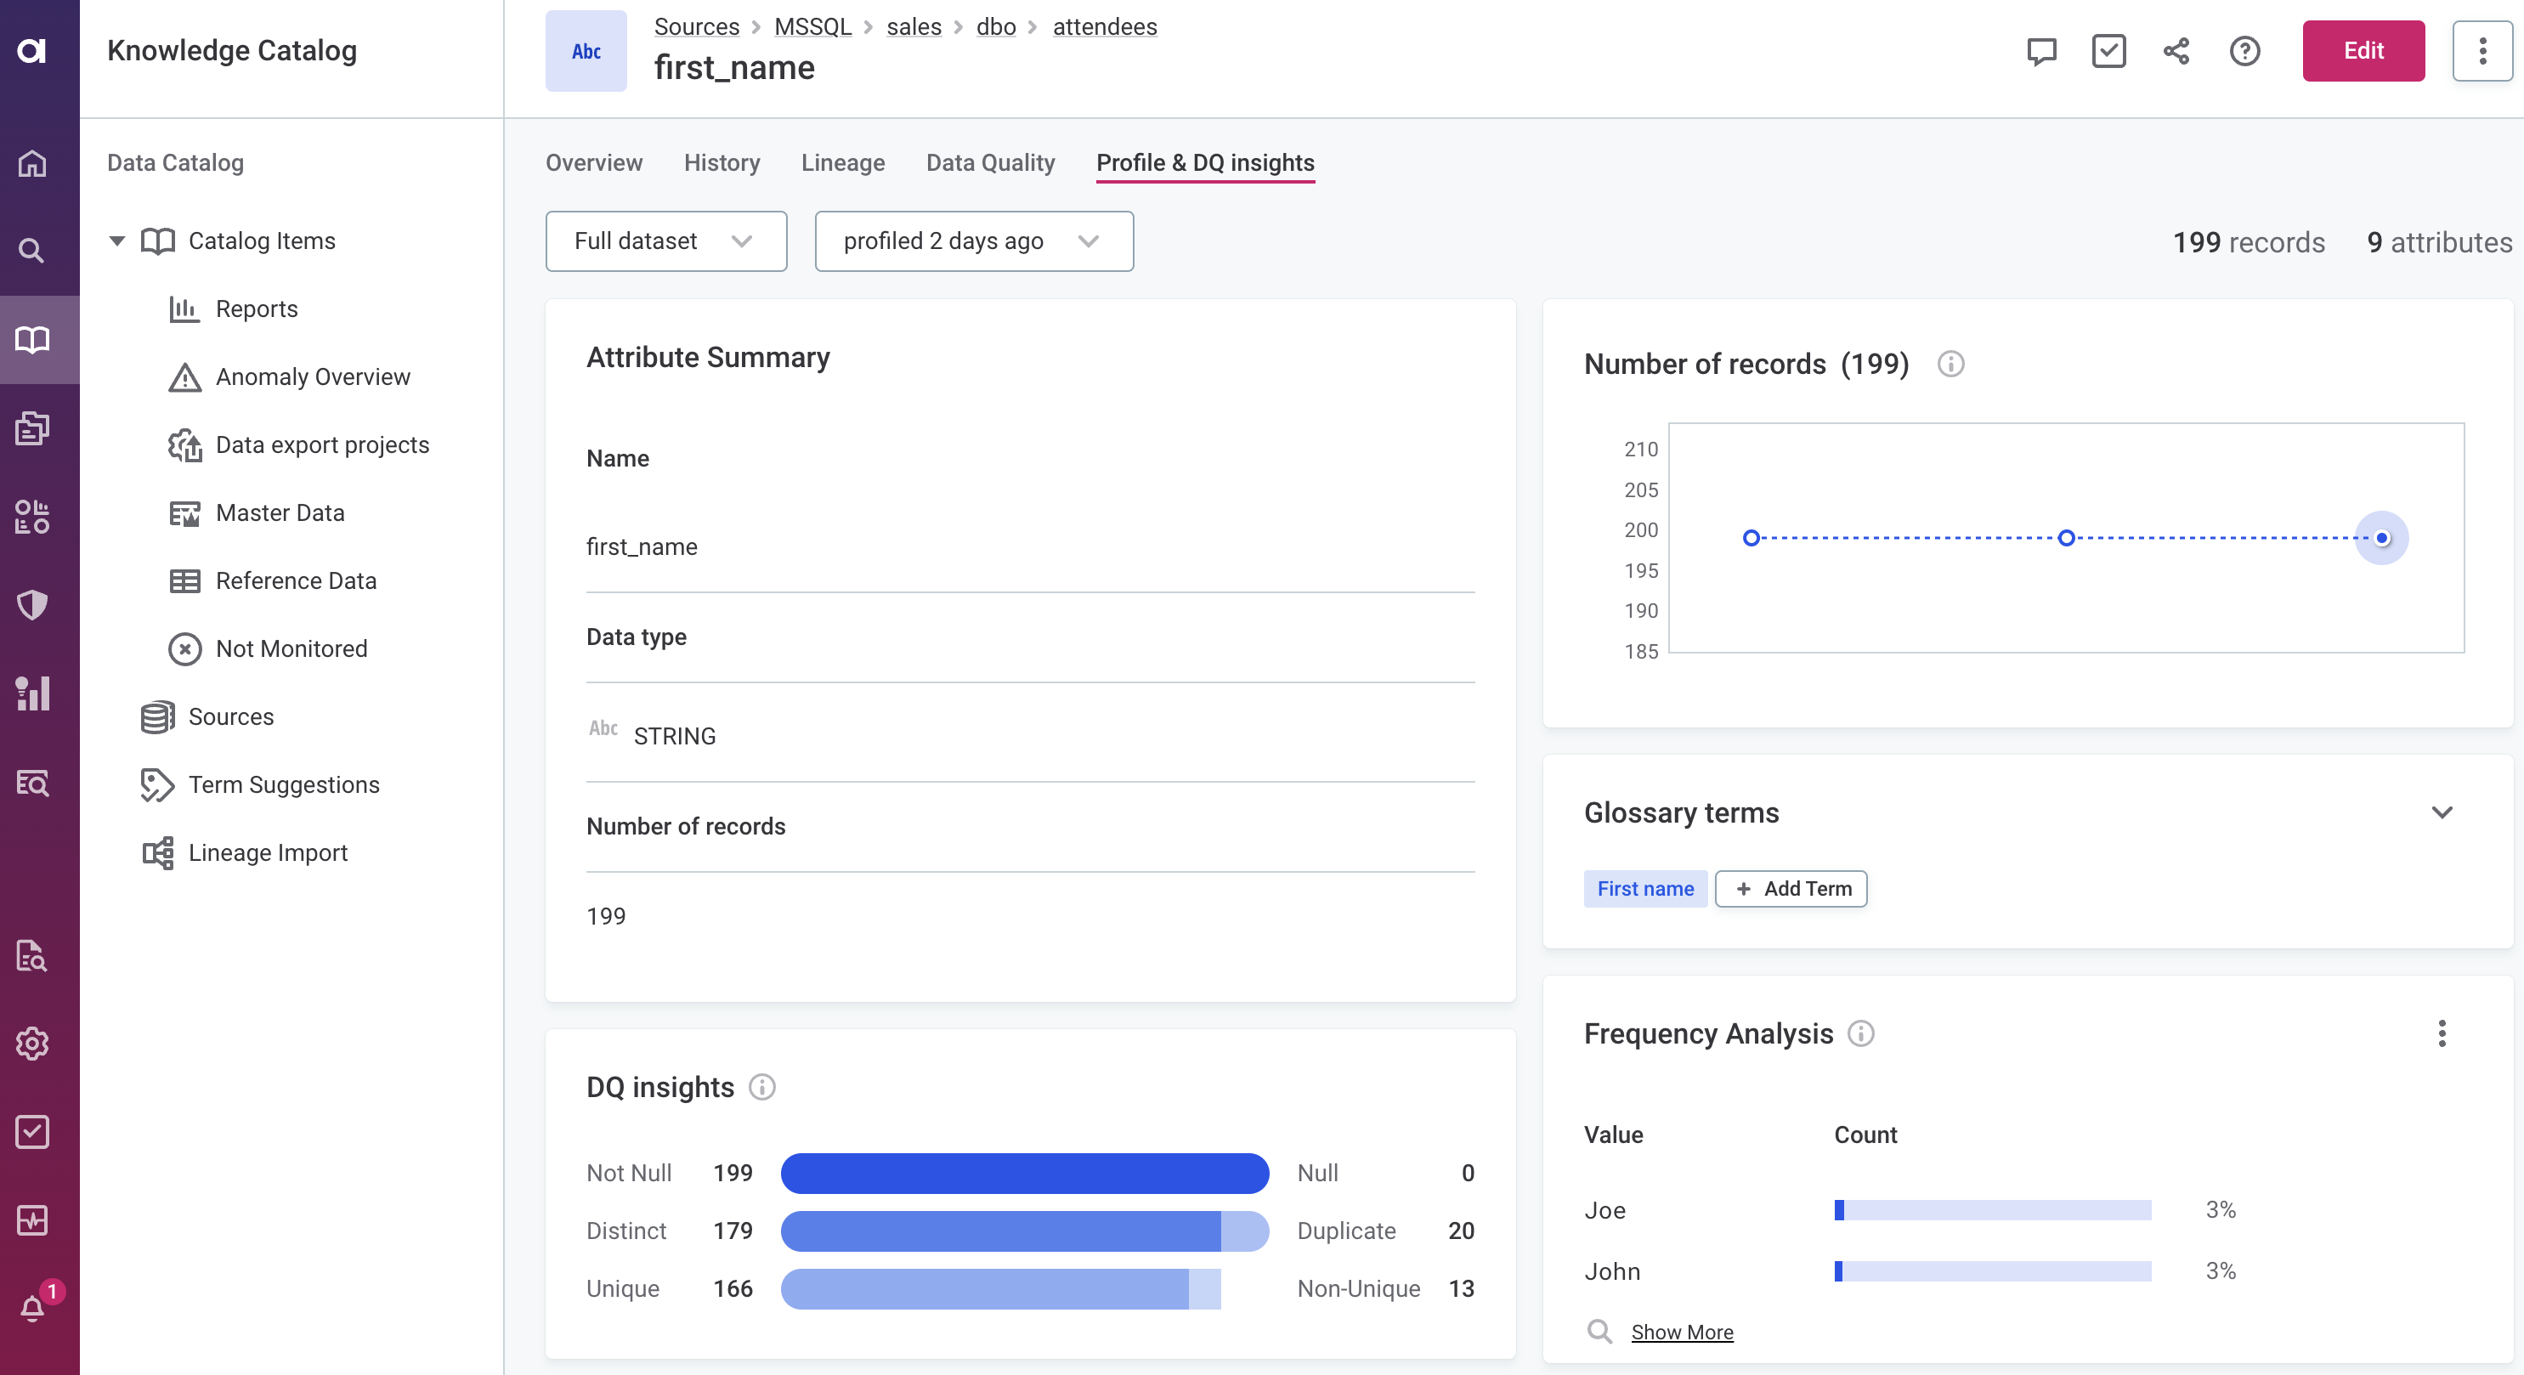Viewport: 2524px width, 1375px height.
Task: Go to Home using the sidebar icon
Action: point(32,164)
